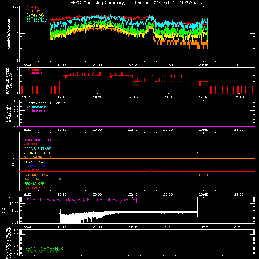Click the '0.9' tick on the livetime axis

16,235
